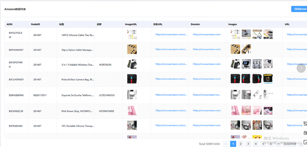
Task: Click the Domain column header
Action: pyautogui.click(x=195, y=24)
